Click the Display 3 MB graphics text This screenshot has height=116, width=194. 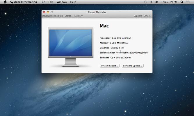[x=117, y=48]
